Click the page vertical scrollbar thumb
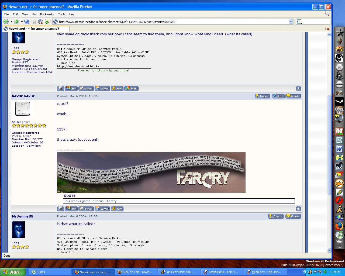Screen dimensions: 345x276 [329, 145]
